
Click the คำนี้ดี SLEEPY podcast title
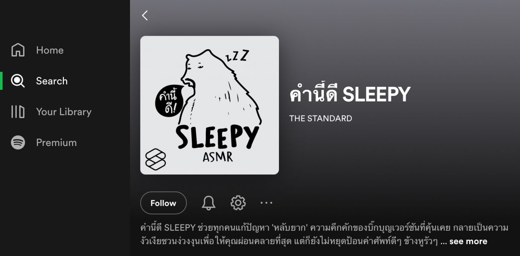click(x=350, y=94)
